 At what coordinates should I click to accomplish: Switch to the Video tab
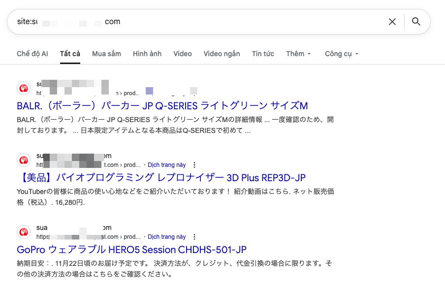click(183, 54)
